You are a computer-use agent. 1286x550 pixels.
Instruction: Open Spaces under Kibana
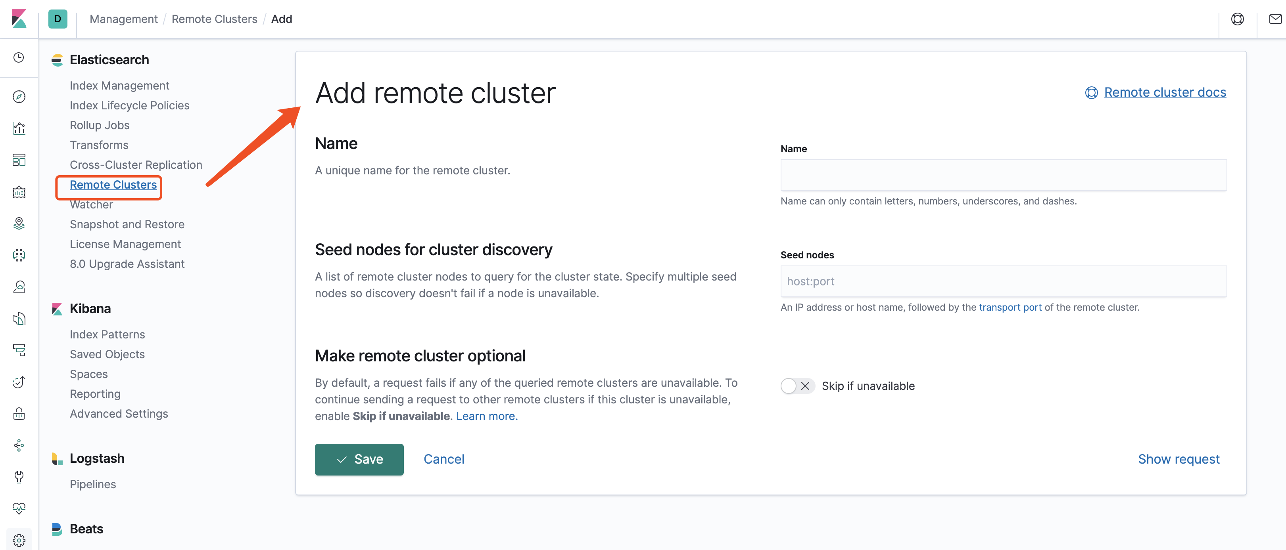pyautogui.click(x=88, y=374)
